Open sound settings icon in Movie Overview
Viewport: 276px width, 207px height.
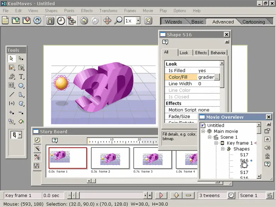[x=268, y=148]
